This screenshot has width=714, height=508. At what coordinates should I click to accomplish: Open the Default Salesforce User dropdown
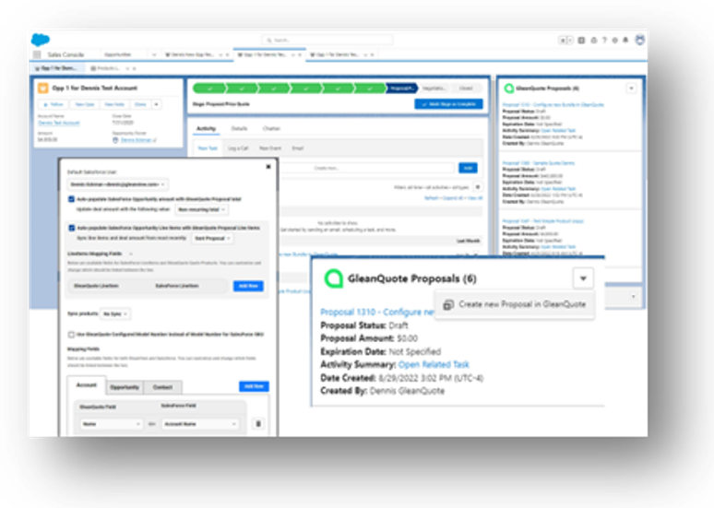(118, 184)
